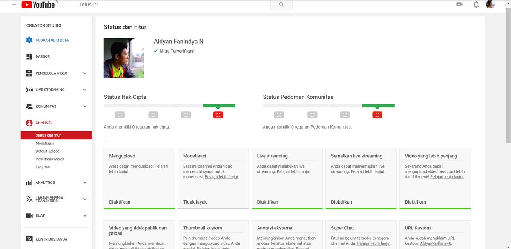The width and height of the screenshot is (511, 249).
Task: Click the Terjemahan & Transkripsi translate icon
Action: tap(29, 199)
